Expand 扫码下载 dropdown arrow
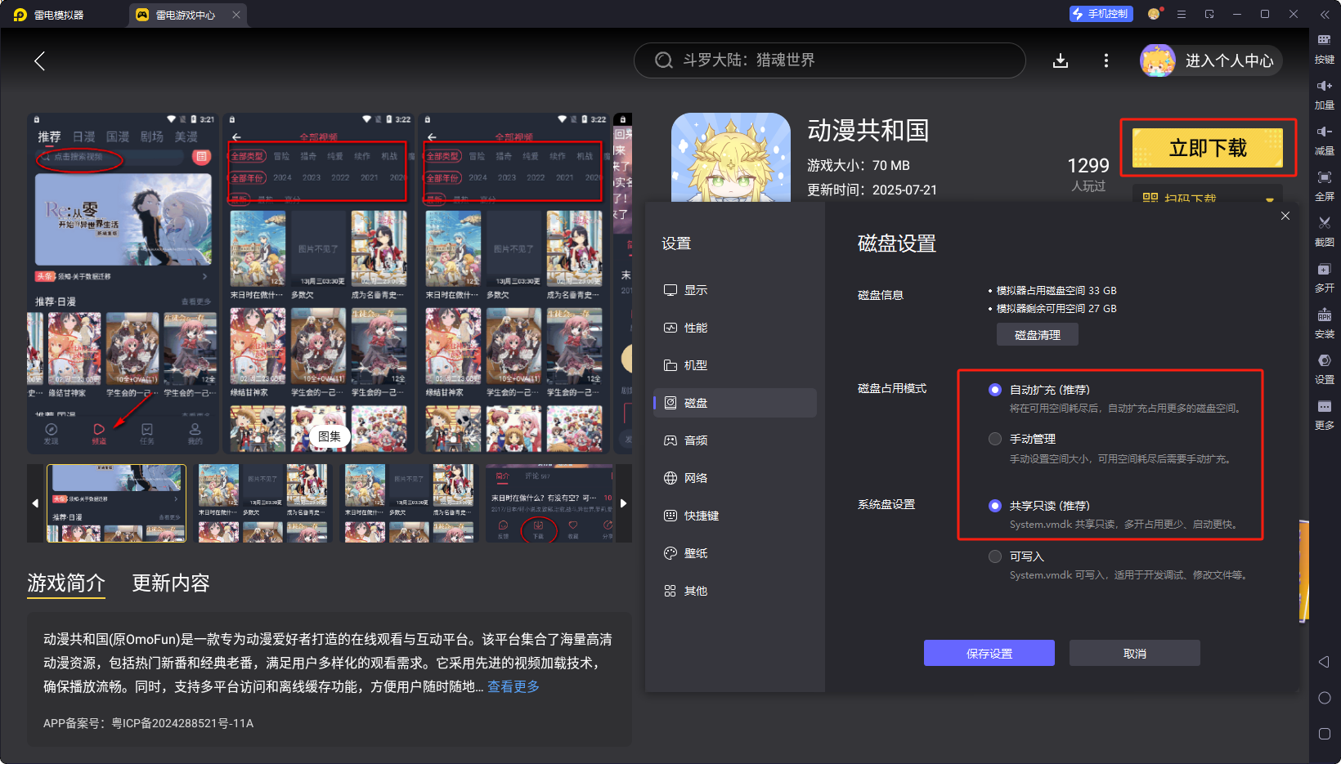 tap(1269, 199)
